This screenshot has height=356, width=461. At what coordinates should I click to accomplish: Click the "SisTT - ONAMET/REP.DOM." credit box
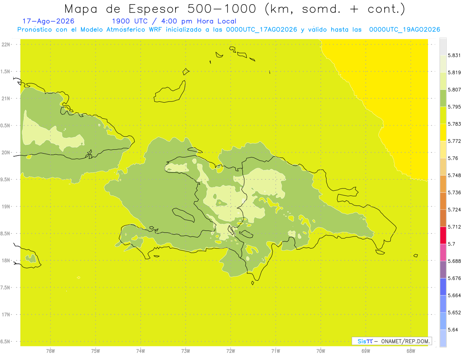[392, 341]
